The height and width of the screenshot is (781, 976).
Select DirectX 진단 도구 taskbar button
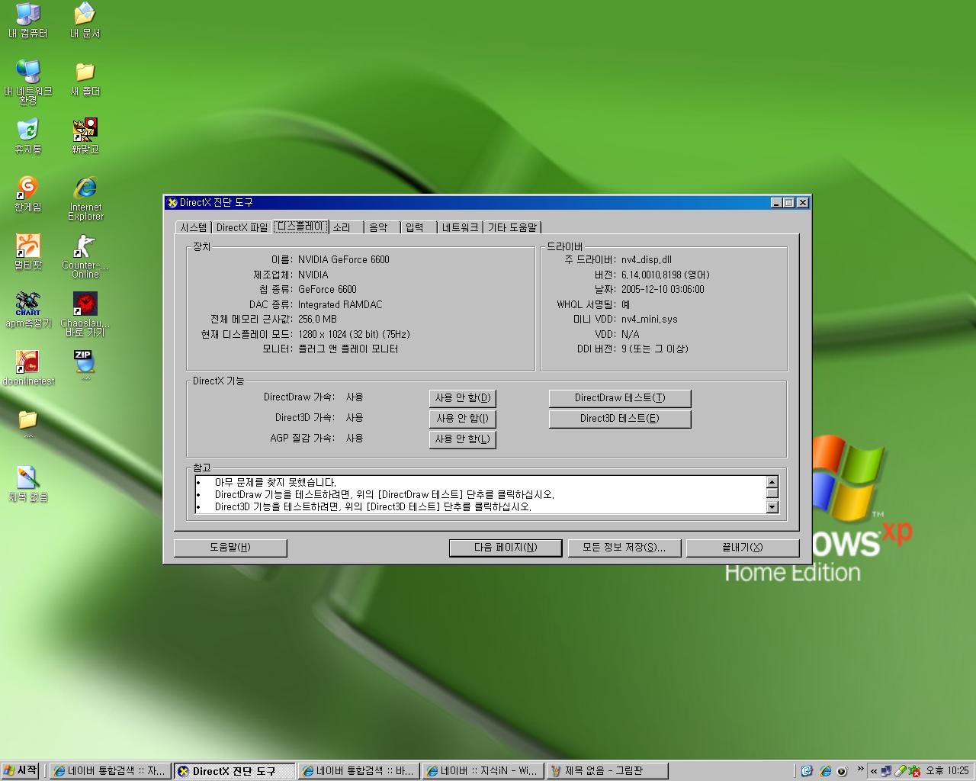click(234, 772)
